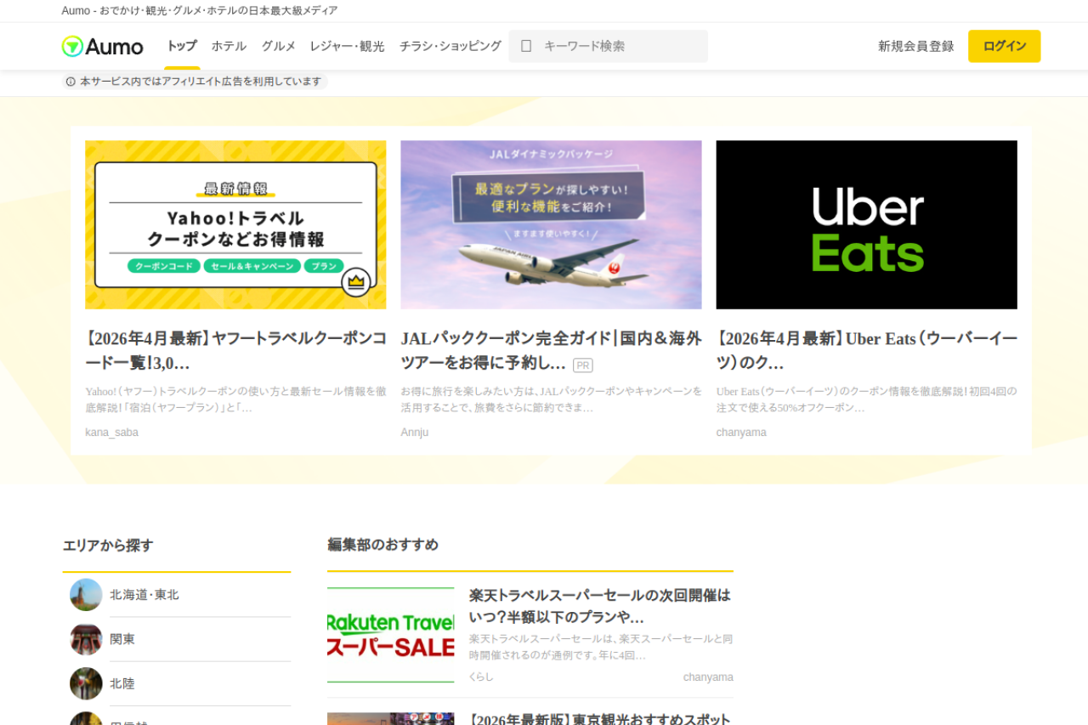
Task: Click the Aumo logo
Action: [x=102, y=46]
